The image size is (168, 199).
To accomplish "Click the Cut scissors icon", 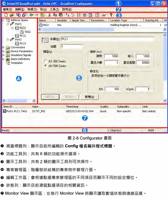I will click(49, 15).
